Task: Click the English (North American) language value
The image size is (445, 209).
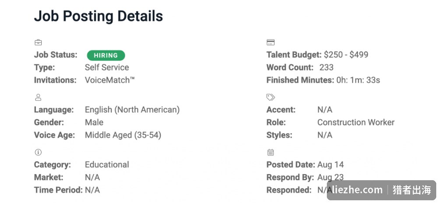Action: 132,110
